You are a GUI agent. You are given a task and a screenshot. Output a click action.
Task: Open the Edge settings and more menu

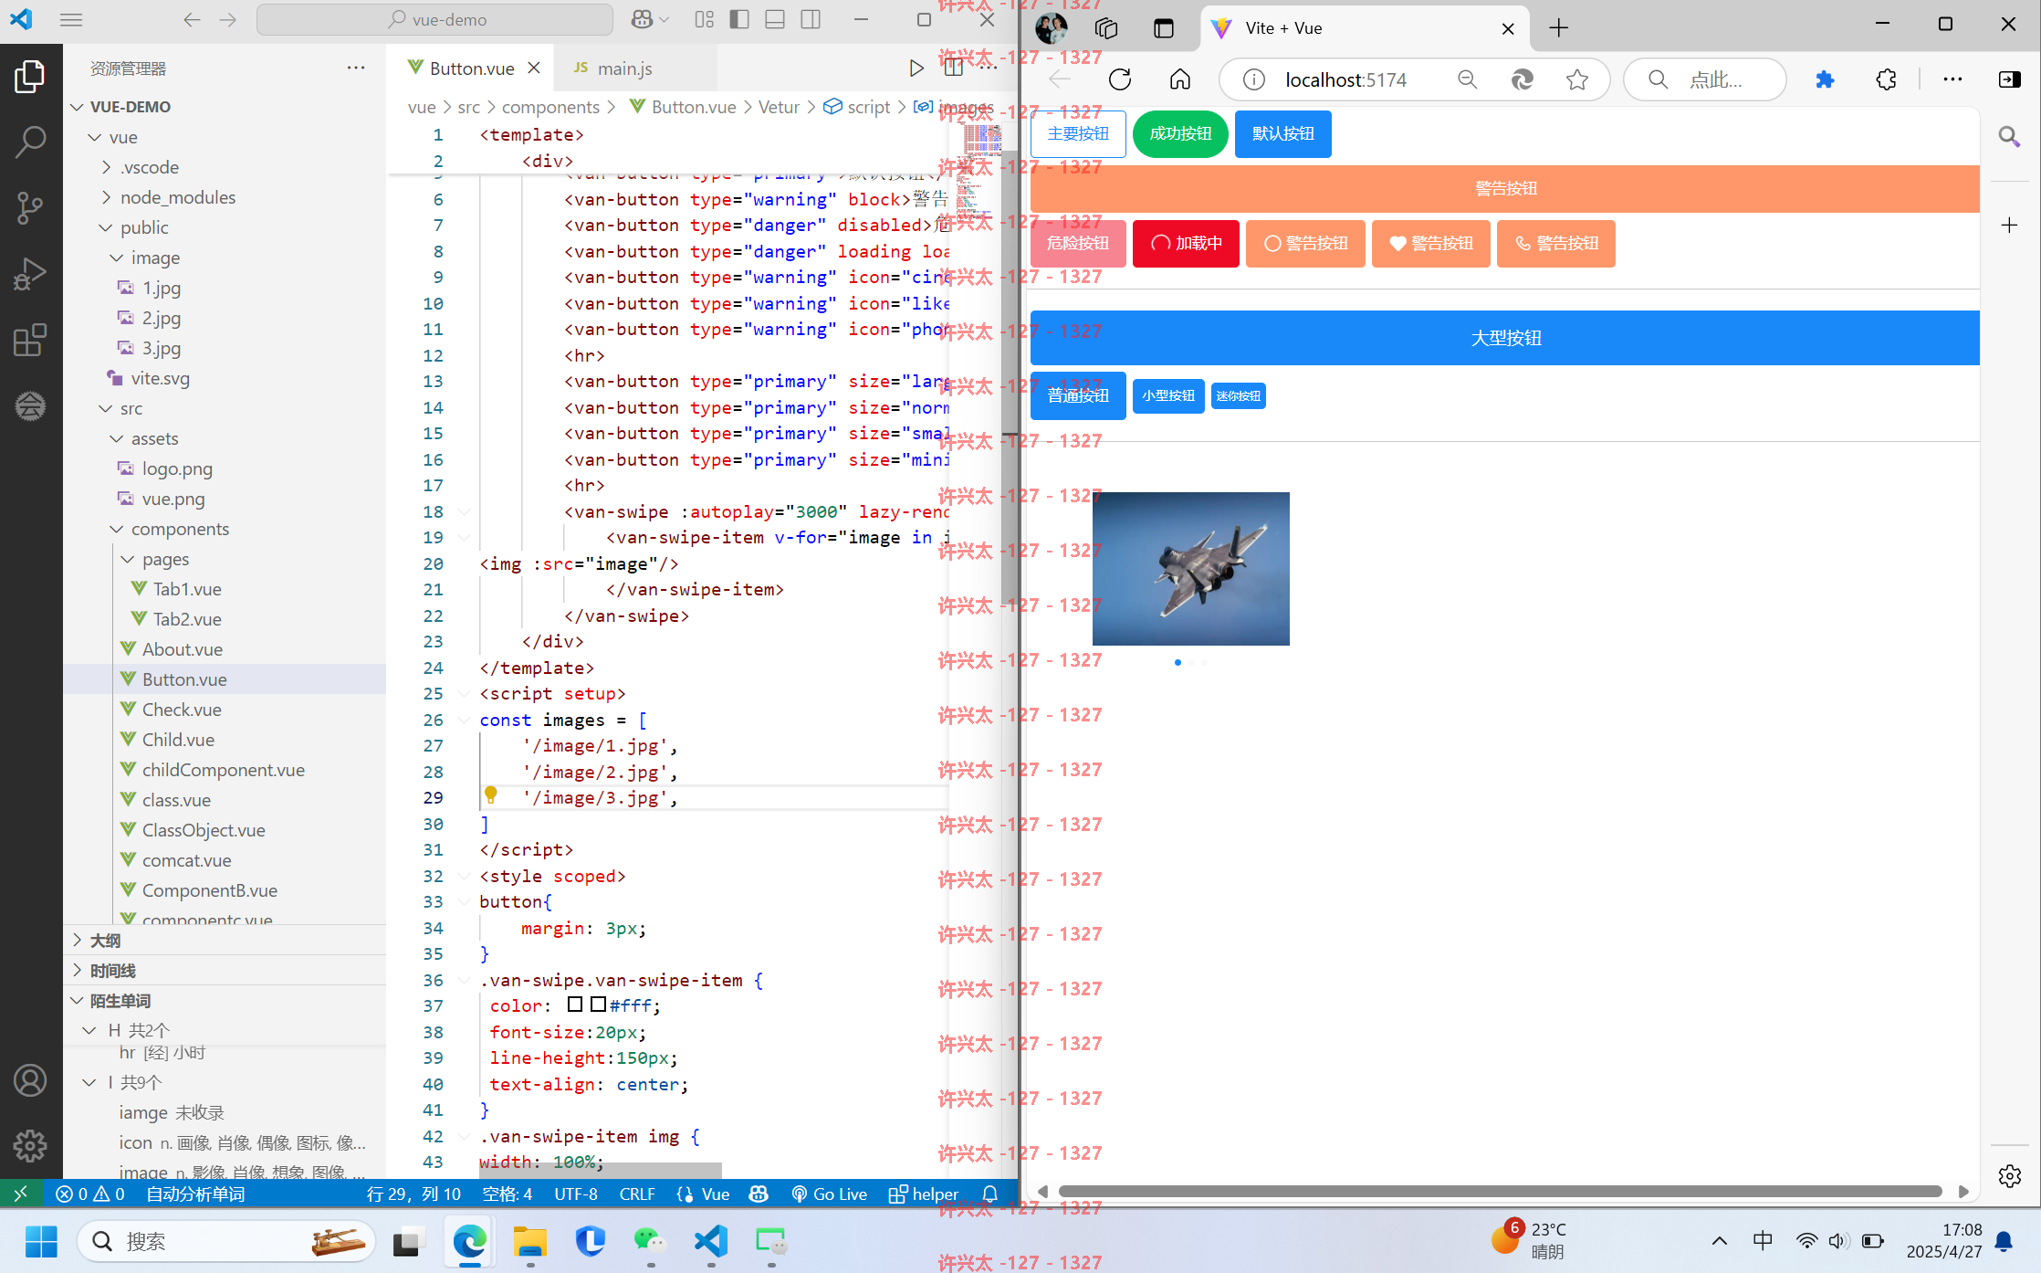[1952, 79]
